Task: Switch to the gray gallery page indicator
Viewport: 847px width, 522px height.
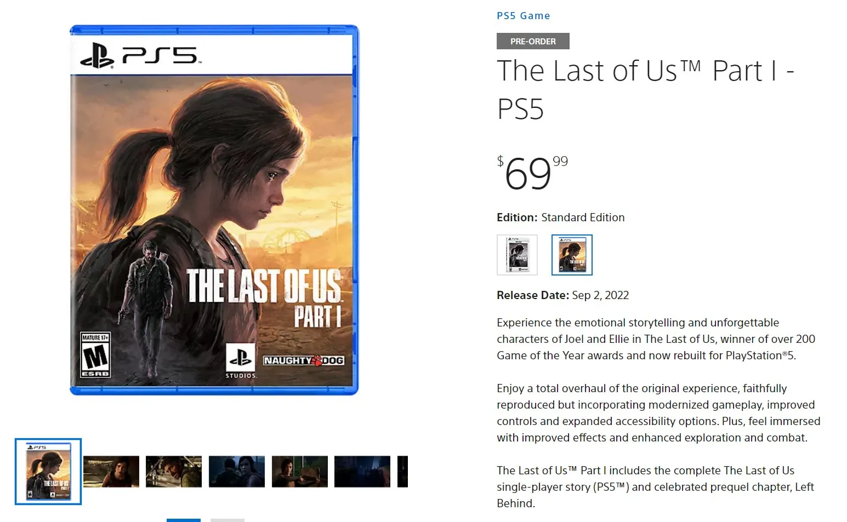Action: (x=228, y=520)
